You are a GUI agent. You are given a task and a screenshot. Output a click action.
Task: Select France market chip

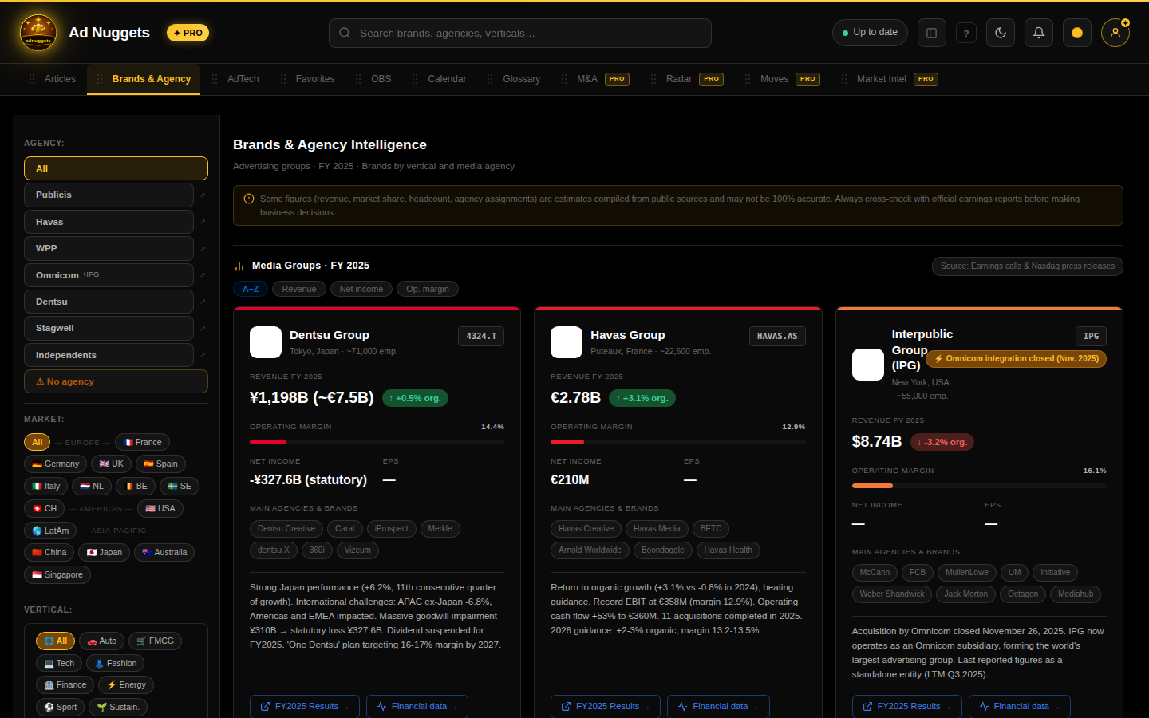click(x=142, y=442)
